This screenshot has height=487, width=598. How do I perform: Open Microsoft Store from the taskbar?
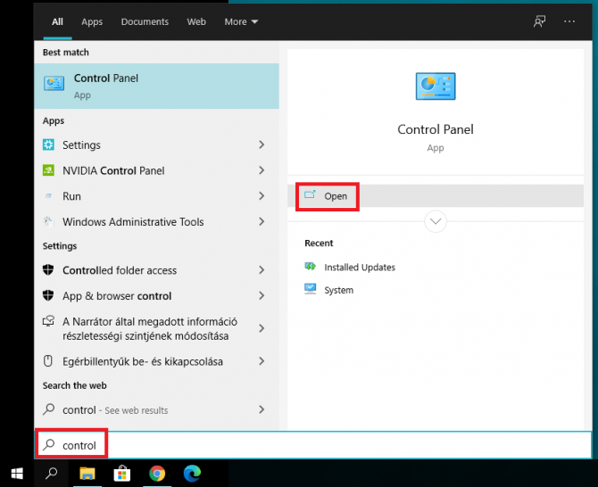[x=122, y=474]
